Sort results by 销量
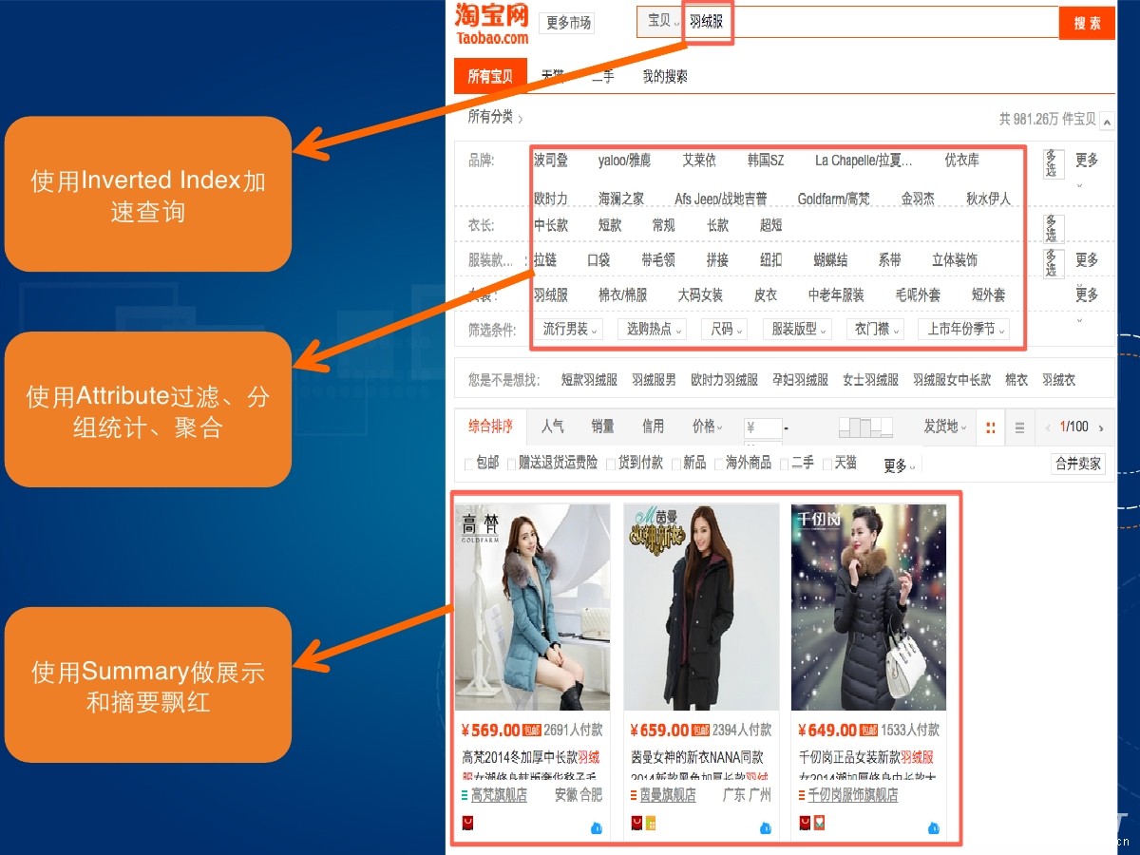 [x=602, y=427]
